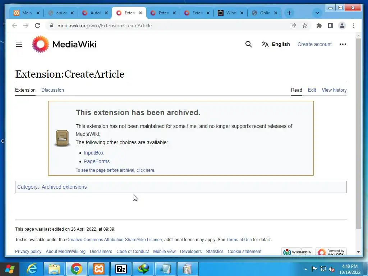Open the Disclaimers footer link

pyautogui.click(x=101, y=251)
